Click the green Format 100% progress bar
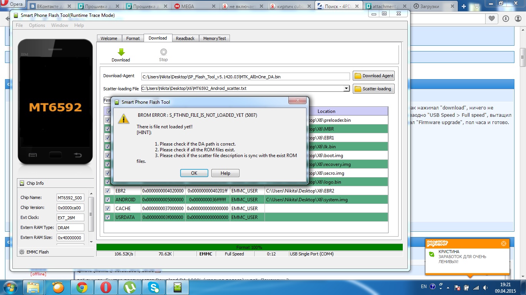 pyautogui.click(x=249, y=247)
